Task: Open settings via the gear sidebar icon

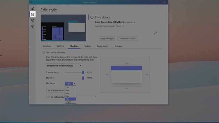Action: coord(33,20)
